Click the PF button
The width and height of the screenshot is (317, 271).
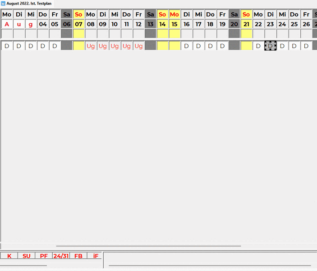[44, 256]
